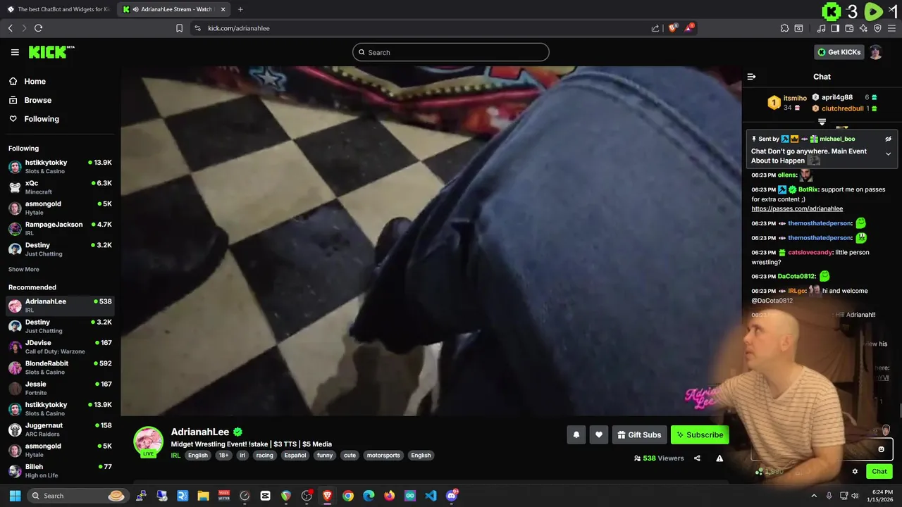Open browser extensions puzzle icon
The image size is (902, 507).
(x=784, y=28)
